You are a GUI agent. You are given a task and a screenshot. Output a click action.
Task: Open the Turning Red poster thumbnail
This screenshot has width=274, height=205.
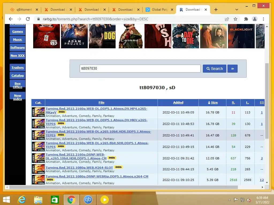pyautogui.click(x=47, y=36)
